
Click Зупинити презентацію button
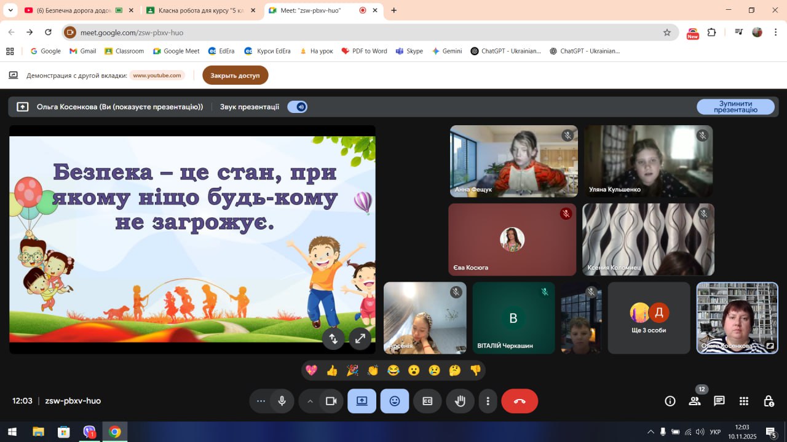(735, 107)
